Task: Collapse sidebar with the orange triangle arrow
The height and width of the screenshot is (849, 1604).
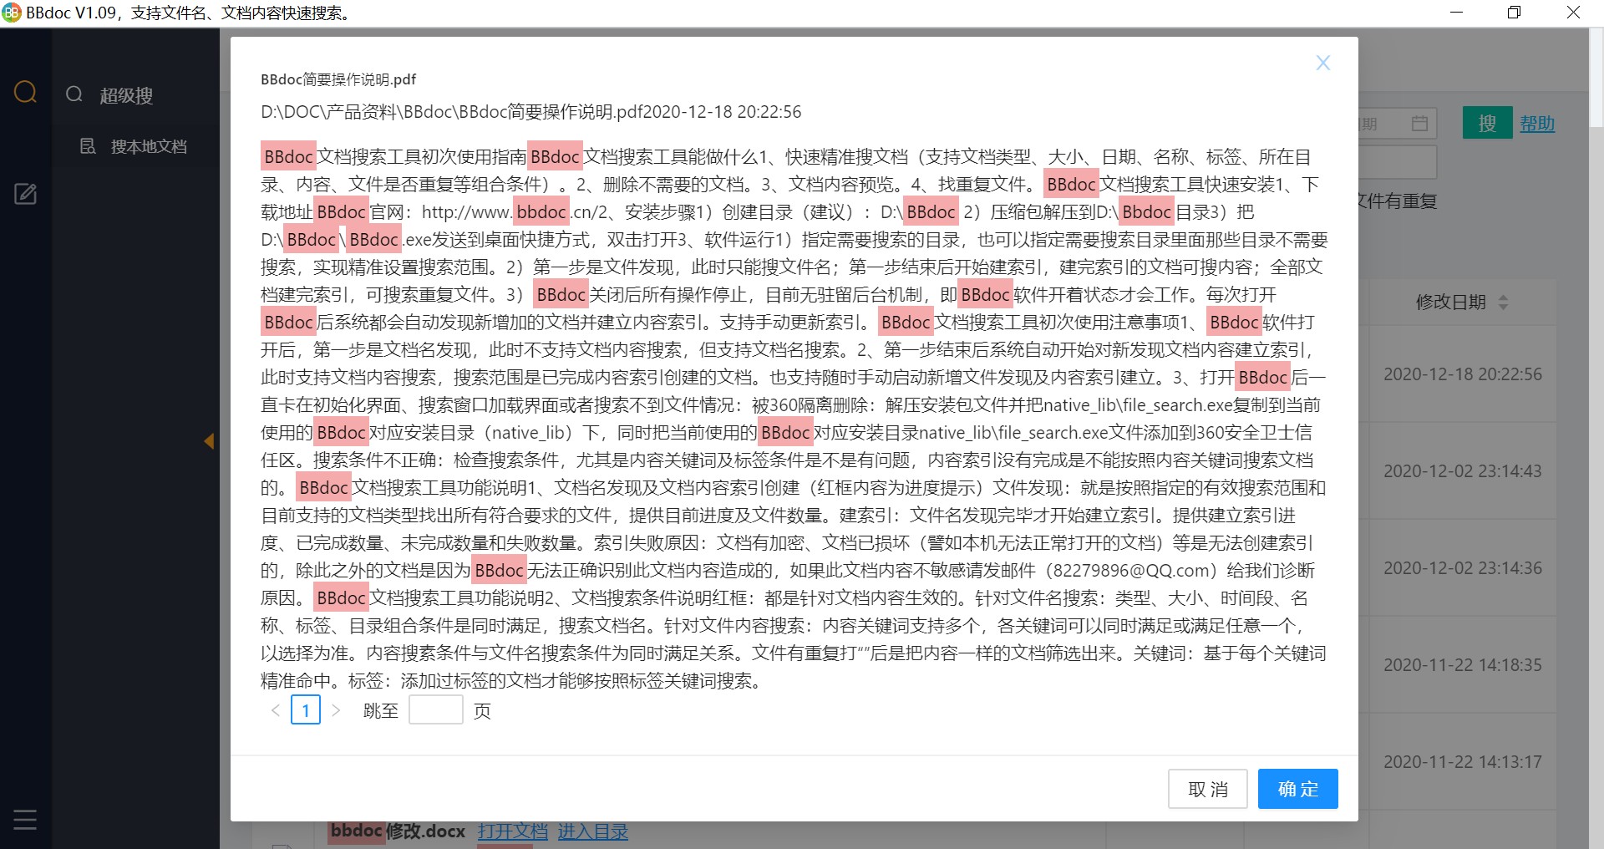Action: point(209,441)
